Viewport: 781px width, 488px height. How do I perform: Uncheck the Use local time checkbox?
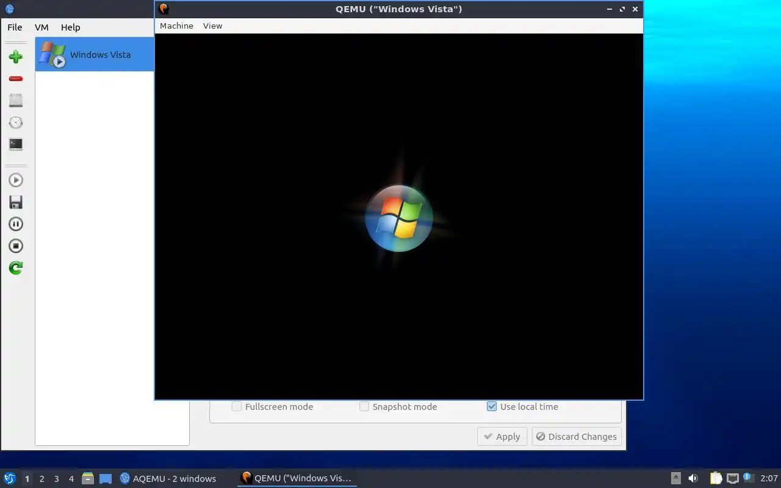(x=492, y=406)
